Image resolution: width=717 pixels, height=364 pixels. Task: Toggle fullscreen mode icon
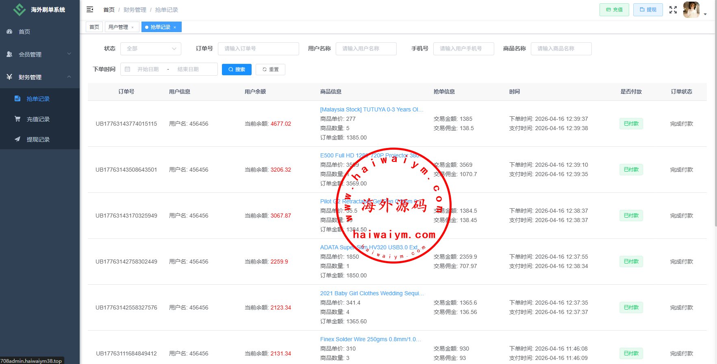673,10
